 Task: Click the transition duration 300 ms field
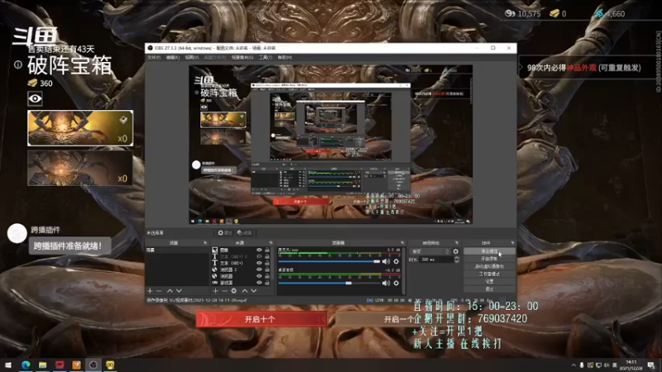(435, 260)
